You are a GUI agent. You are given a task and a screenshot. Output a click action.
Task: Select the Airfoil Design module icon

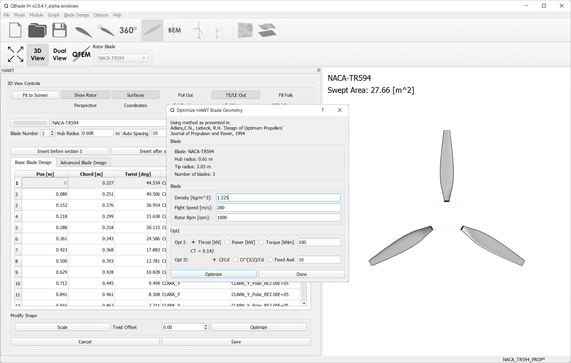click(84, 30)
